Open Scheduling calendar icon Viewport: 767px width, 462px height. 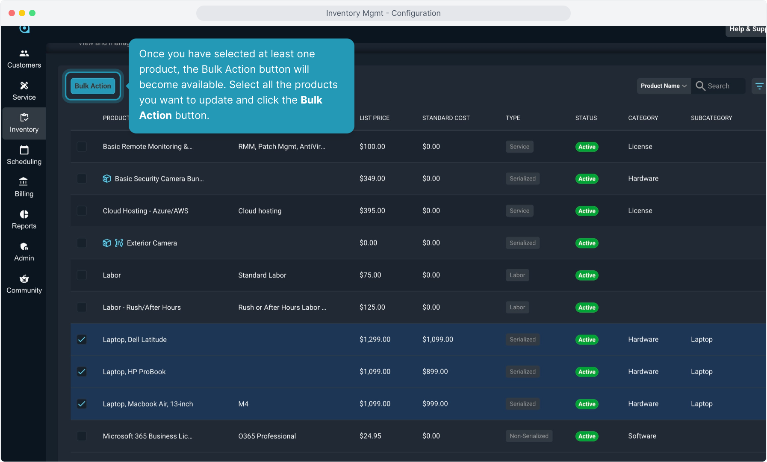coord(24,150)
